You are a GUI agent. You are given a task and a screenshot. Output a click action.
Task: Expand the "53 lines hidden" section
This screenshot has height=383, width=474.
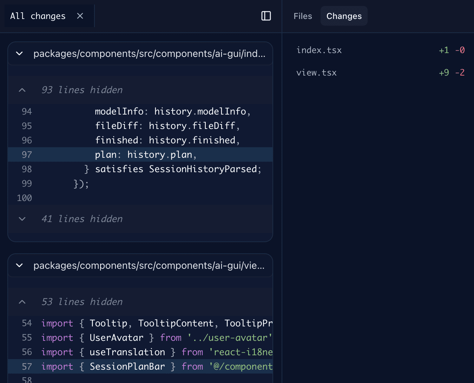tap(81, 301)
